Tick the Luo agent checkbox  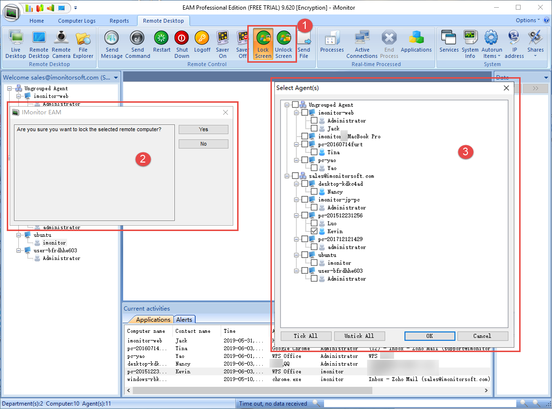click(314, 223)
